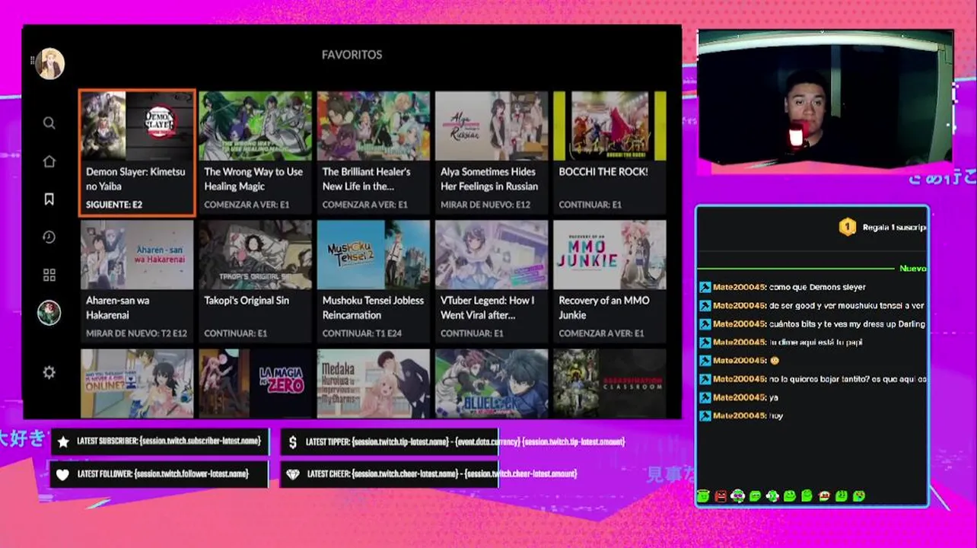The height and width of the screenshot is (548, 977).
Task: Open Aharen-san wa Hakarenai thumbnail
Action: (x=137, y=255)
